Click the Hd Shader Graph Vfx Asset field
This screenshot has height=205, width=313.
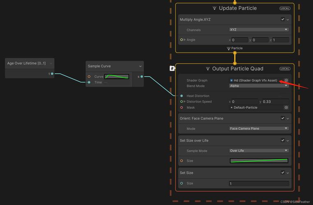click(256, 80)
